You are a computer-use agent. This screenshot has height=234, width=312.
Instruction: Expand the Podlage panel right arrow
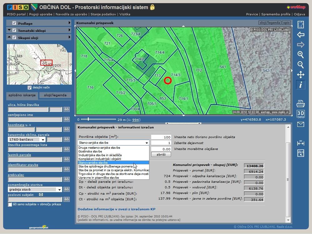(69, 23)
